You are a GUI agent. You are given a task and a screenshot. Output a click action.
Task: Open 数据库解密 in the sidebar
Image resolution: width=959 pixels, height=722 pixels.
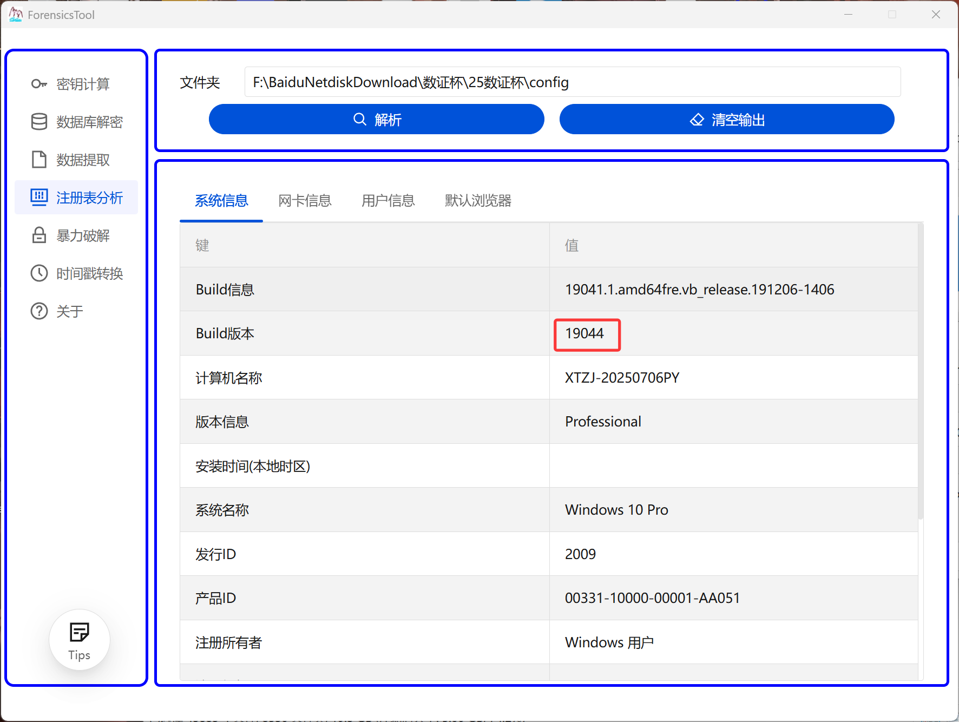click(x=76, y=122)
